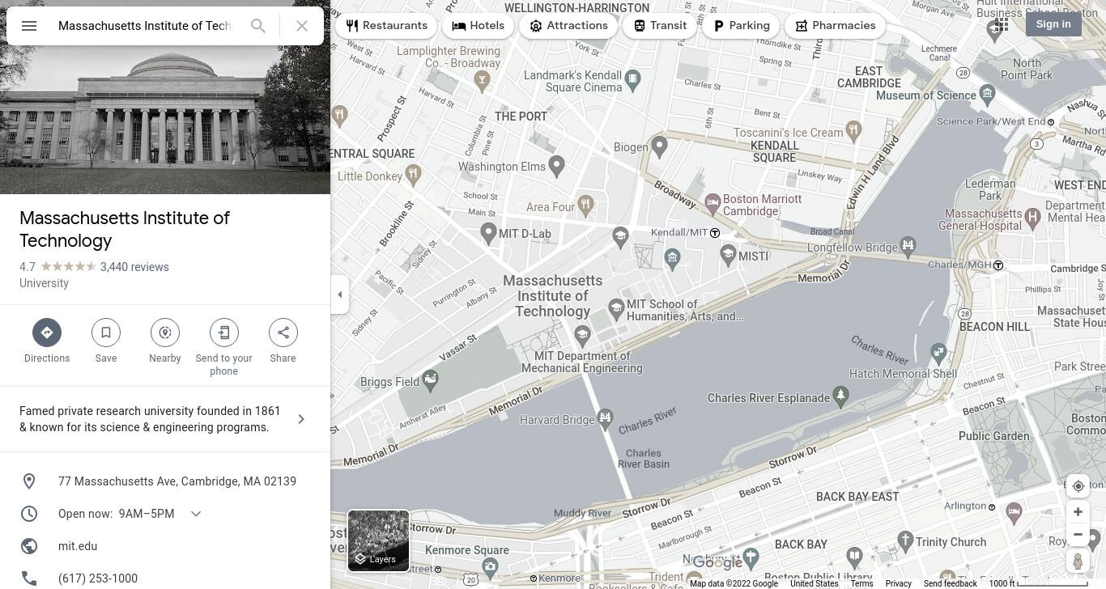
Task: Select the Little Donkey restaurant pin
Action: point(414,173)
